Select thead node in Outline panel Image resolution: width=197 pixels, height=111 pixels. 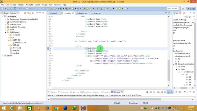[183, 67]
